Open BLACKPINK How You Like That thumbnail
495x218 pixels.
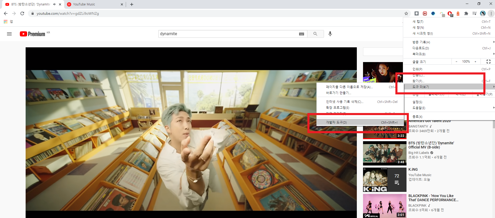pyautogui.click(x=385, y=206)
